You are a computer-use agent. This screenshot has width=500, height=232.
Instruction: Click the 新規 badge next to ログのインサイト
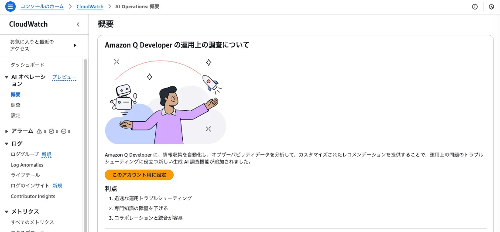coord(57,185)
